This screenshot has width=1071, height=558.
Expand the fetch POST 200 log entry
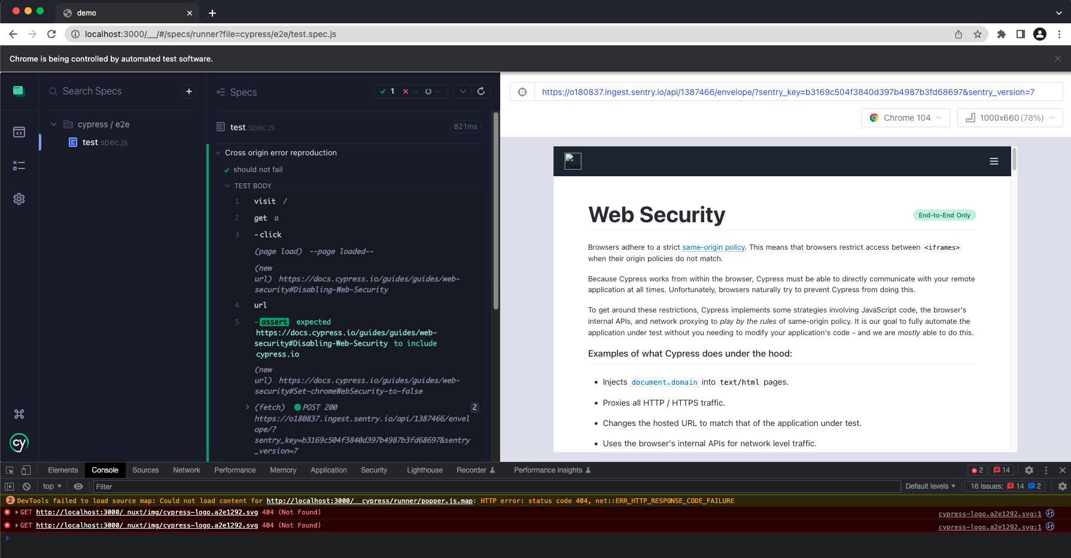click(248, 407)
